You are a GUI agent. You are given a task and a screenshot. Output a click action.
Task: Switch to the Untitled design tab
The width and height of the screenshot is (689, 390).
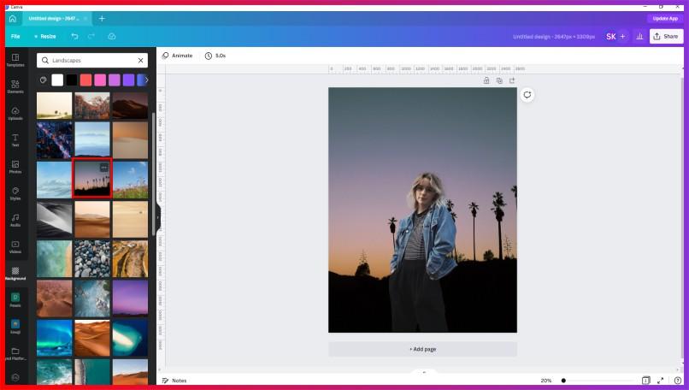pyautogui.click(x=54, y=18)
